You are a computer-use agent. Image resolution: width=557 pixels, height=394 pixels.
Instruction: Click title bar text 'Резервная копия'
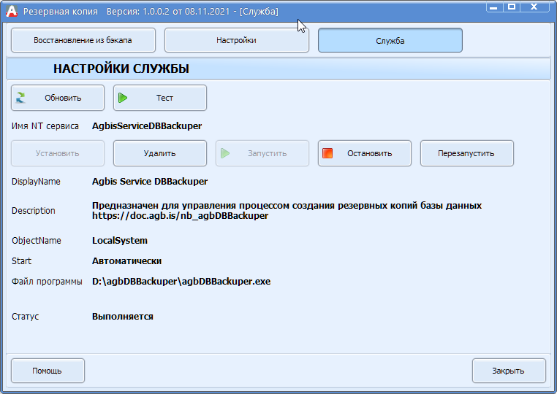[61, 12]
